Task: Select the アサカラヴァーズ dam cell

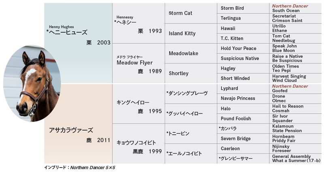Action: click(x=78, y=124)
